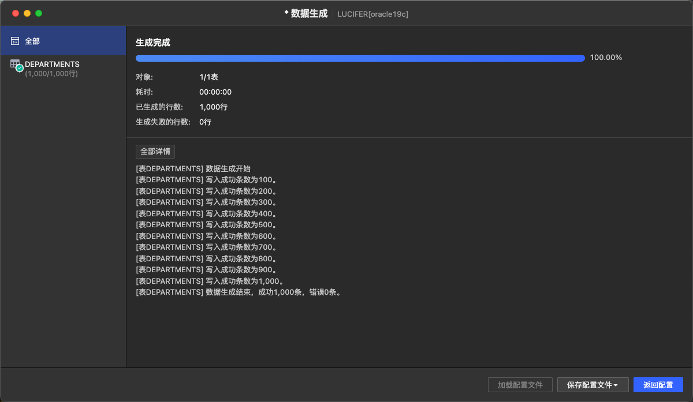This screenshot has height=402, width=693.
Task: Click log line 写入成功条数为700
Action: [x=206, y=247]
